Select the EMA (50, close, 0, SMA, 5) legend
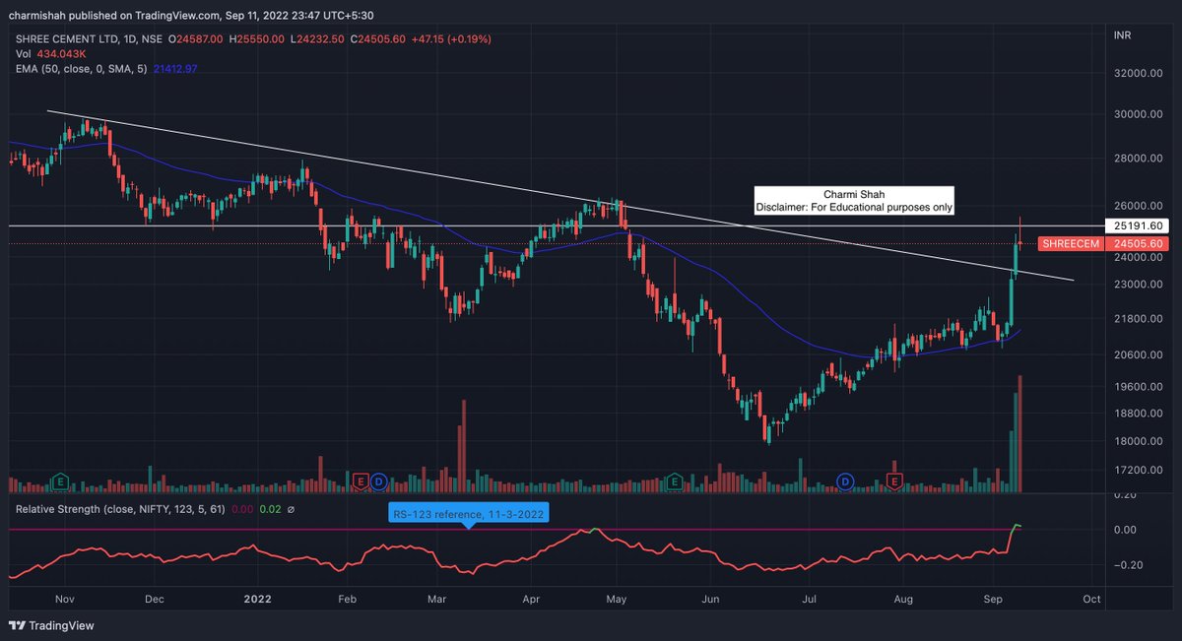The width and height of the screenshot is (1182, 641). [x=81, y=68]
